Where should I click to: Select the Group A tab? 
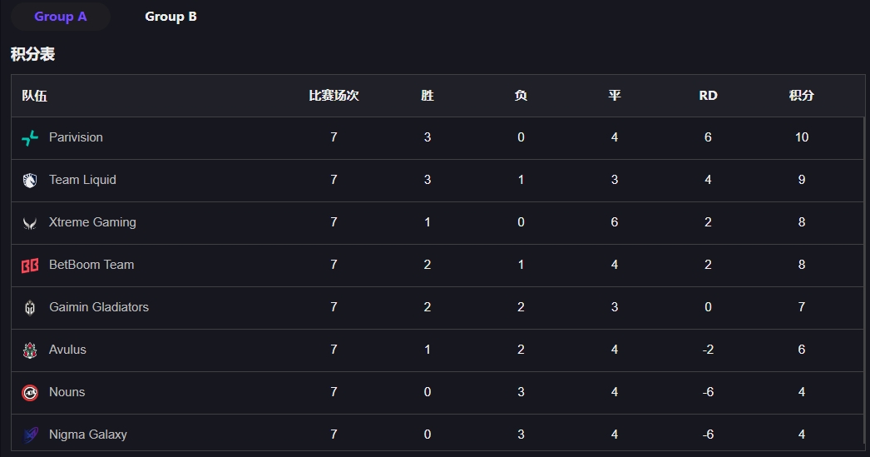[61, 17]
